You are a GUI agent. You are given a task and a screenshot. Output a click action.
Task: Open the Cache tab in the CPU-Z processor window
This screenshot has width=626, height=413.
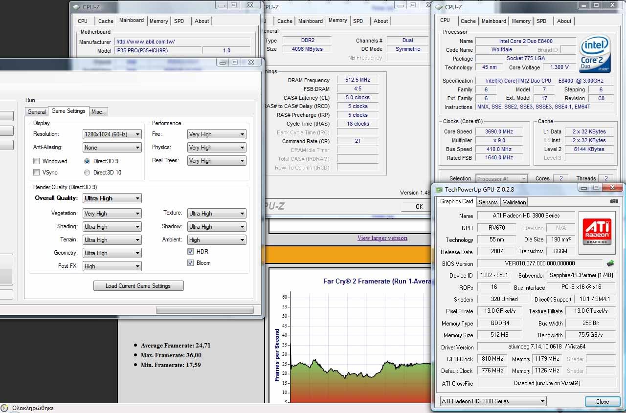pos(468,21)
